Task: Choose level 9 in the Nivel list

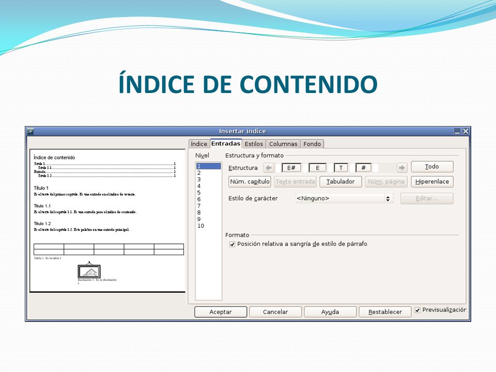Action: [x=208, y=219]
